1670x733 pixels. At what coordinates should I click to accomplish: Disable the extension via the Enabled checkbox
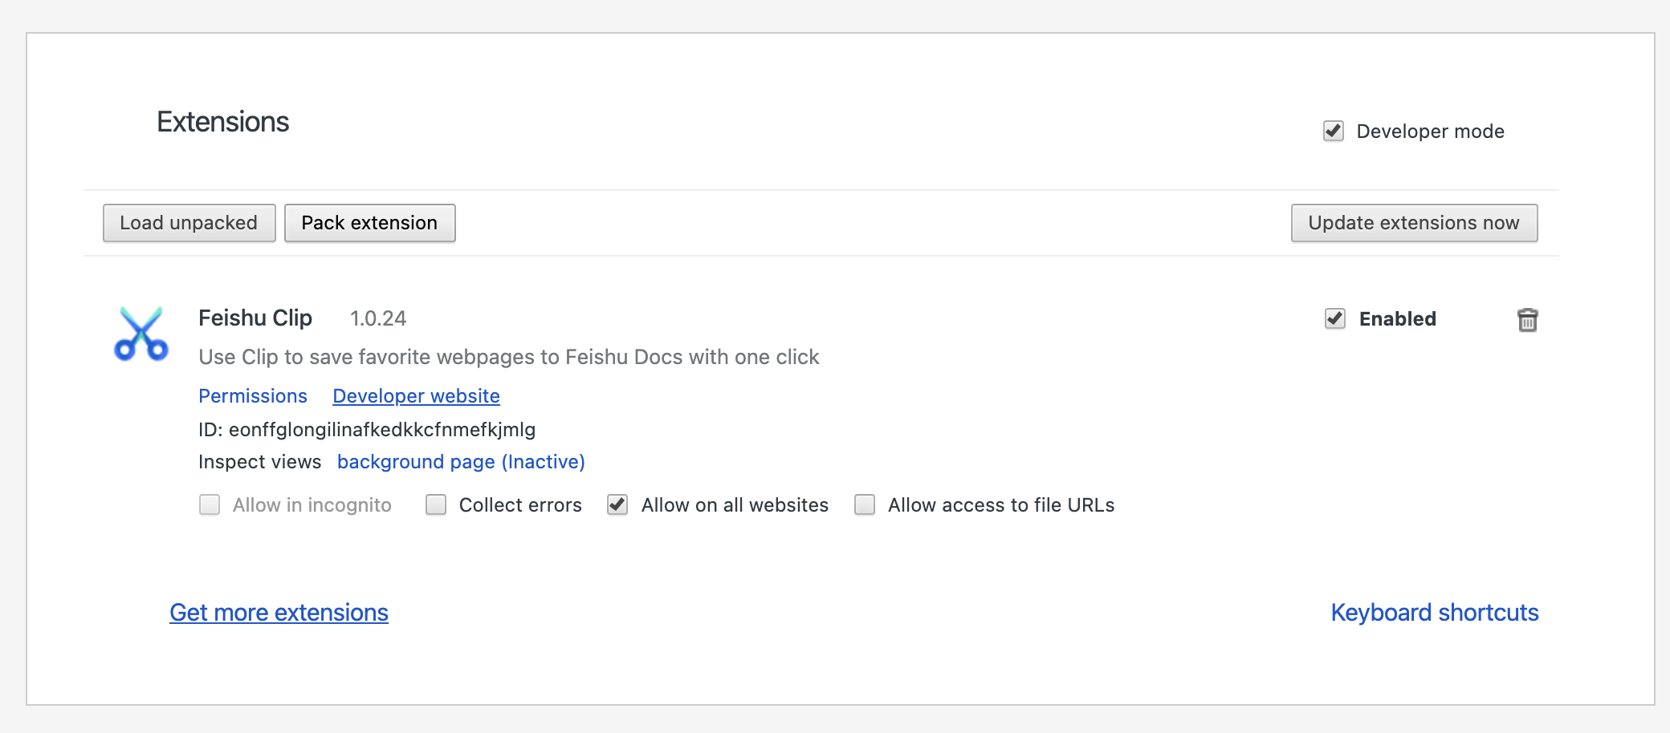1335,318
